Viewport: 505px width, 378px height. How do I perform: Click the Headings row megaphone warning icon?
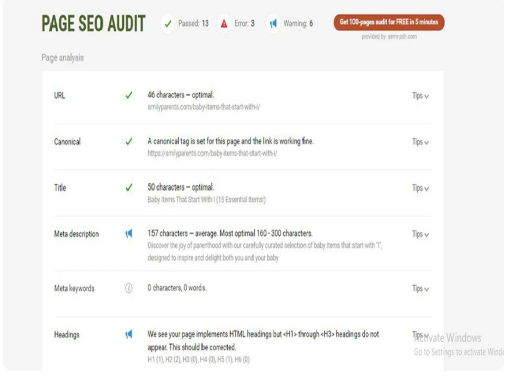click(x=129, y=334)
